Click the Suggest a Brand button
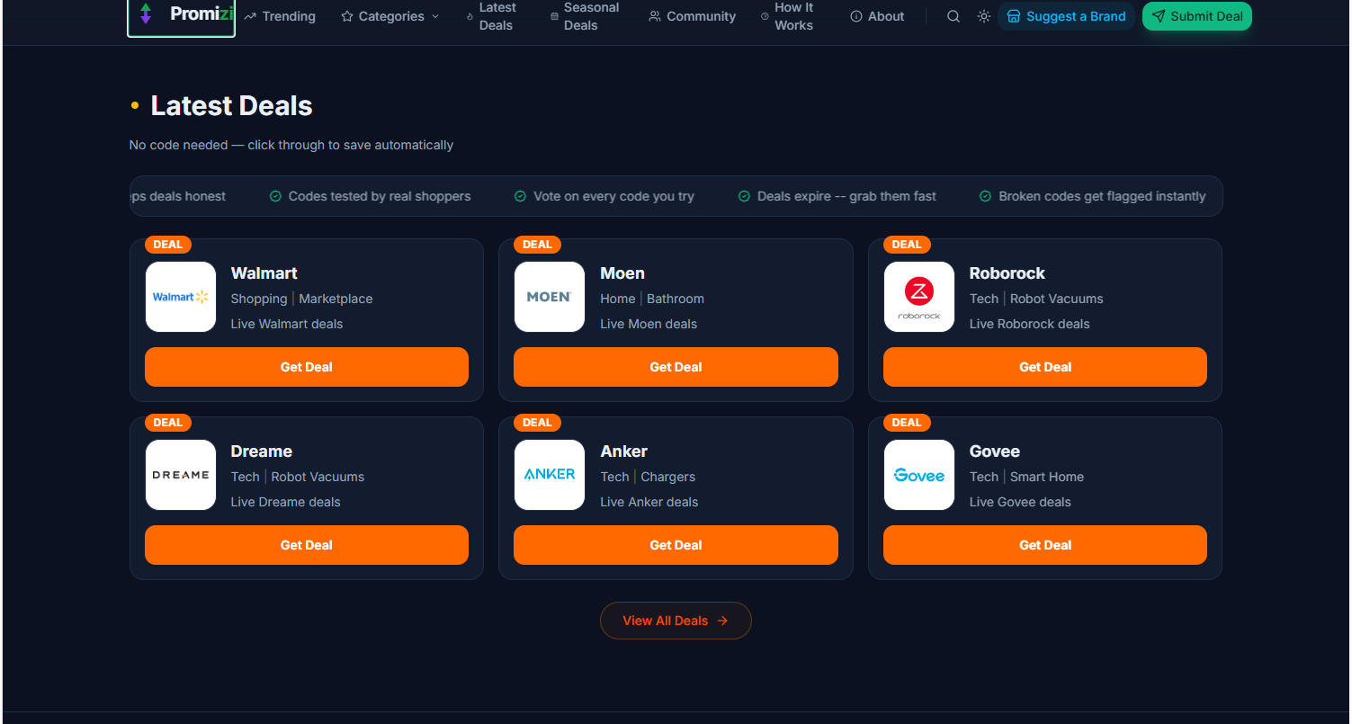The width and height of the screenshot is (1352, 724). [x=1066, y=16]
